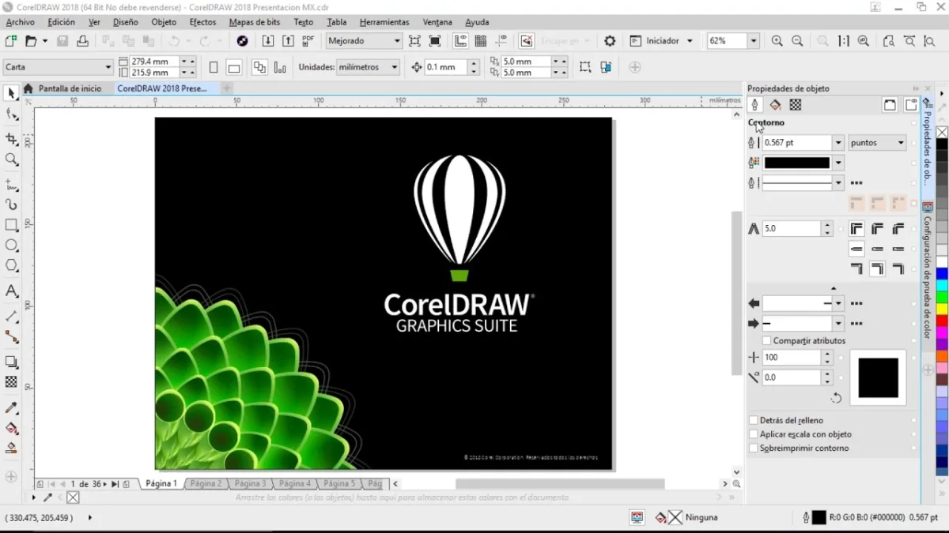Open line style settings ellipsis button
This screenshot has height=533, width=949.
[x=856, y=183]
